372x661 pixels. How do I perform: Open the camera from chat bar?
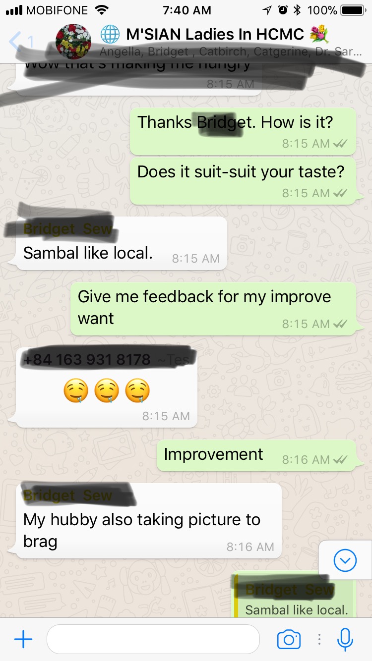pos(289,639)
